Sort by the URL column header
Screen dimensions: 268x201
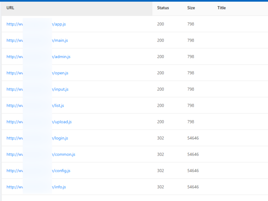pyautogui.click(x=77, y=8)
